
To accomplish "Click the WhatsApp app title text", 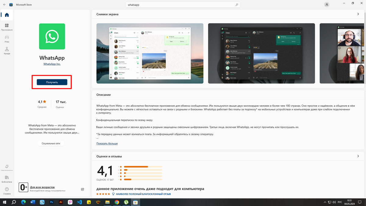I will tap(52, 58).
